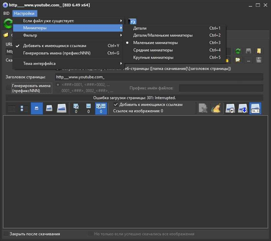The image size is (271, 241).
Task: Expand the 'Тема интерфейса' submenu
Action: [68, 63]
